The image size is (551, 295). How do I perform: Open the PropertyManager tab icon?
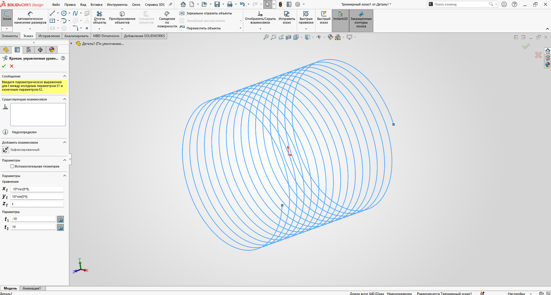coord(17,50)
